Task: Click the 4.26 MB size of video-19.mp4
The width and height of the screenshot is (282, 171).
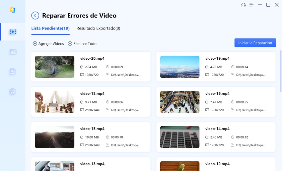Action: (x=216, y=67)
